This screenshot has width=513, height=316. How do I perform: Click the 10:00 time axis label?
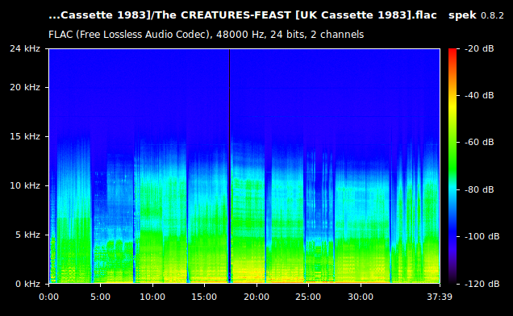pyautogui.click(x=152, y=297)
